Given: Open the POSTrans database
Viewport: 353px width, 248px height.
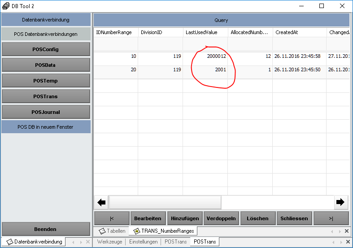Looking at the screenshot, I should tap(46, 96).
